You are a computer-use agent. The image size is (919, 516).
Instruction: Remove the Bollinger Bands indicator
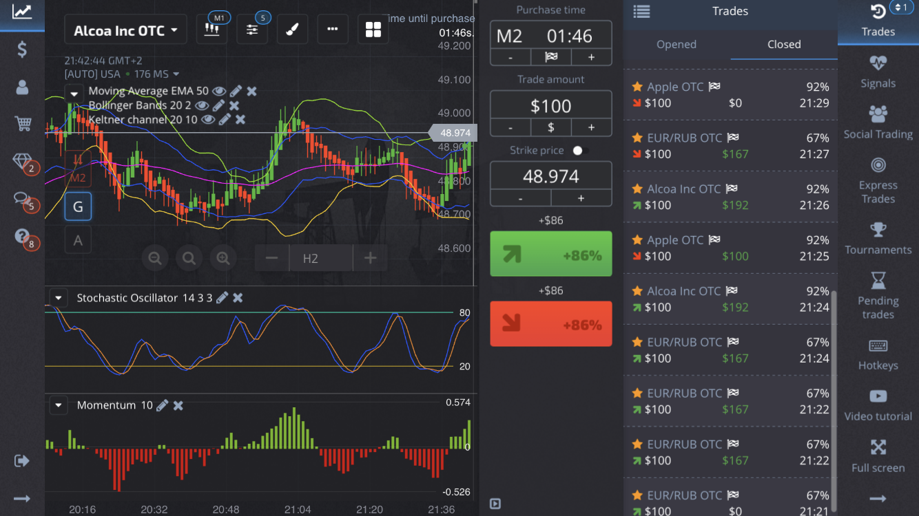pos(234,105)
